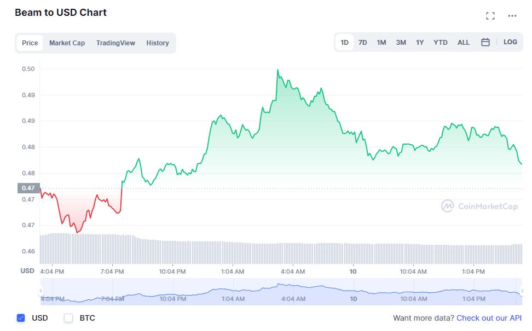Screen dimensions: 532x331
Task: Pick the YTD time range
Action: pyautogui.click(x=441, y=43)
